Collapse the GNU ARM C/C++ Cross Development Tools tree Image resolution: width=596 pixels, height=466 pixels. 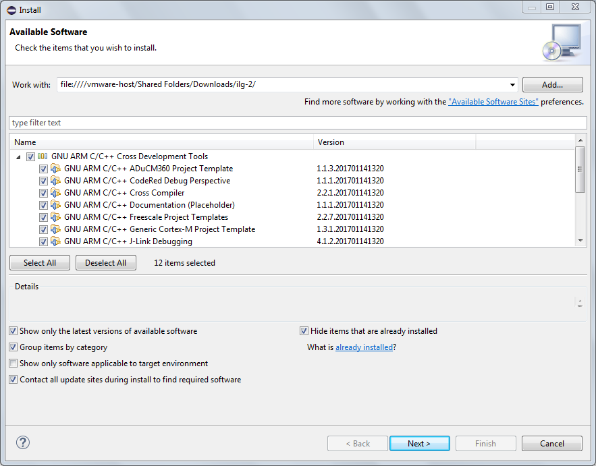(x=18, y=156)
